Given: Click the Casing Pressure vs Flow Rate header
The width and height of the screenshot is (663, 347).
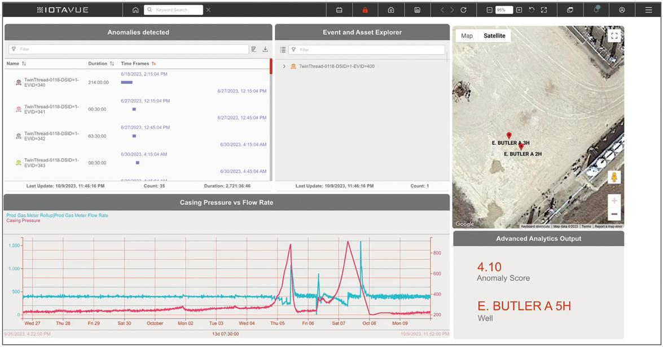Looking at the screenshot, I should [227, 203].
